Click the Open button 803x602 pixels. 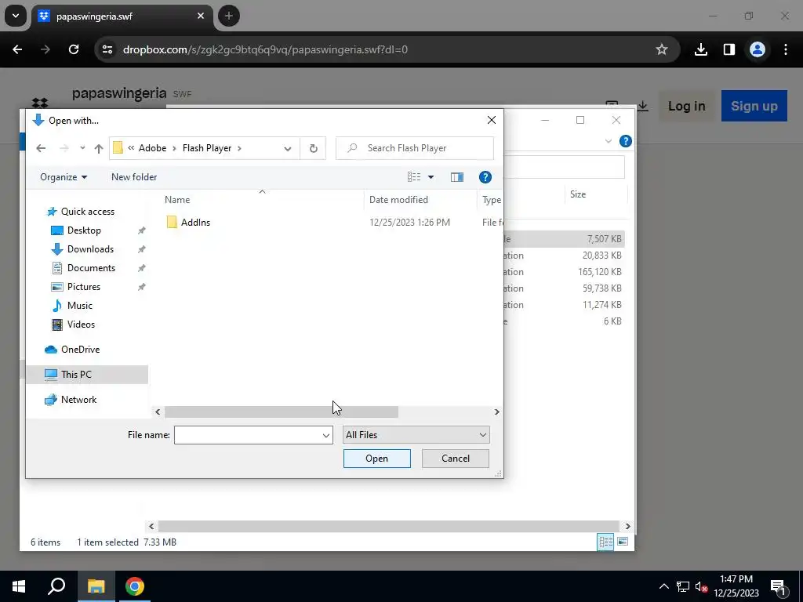tap(377, 459)
